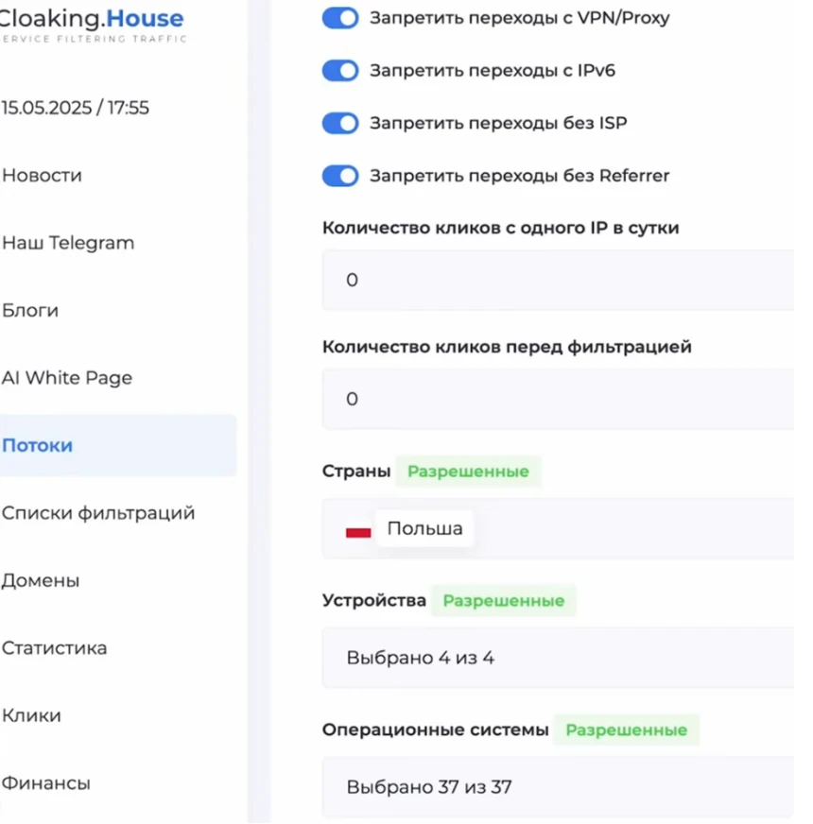
Task: Toggle the block without ISP switch
Action: 340,123
